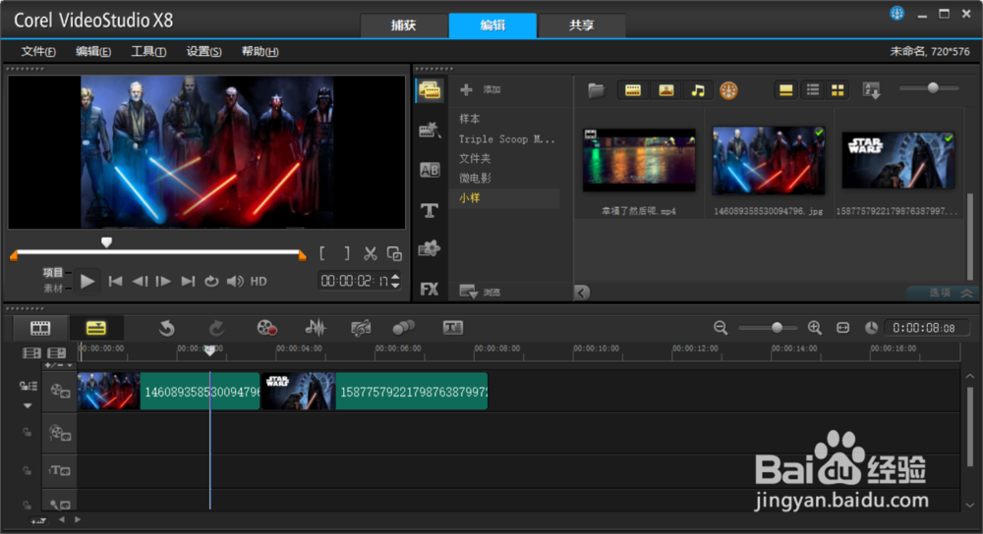Open library sort options dropdown
The width and height of the screenshot is (983, 534).
coord(871,90)
